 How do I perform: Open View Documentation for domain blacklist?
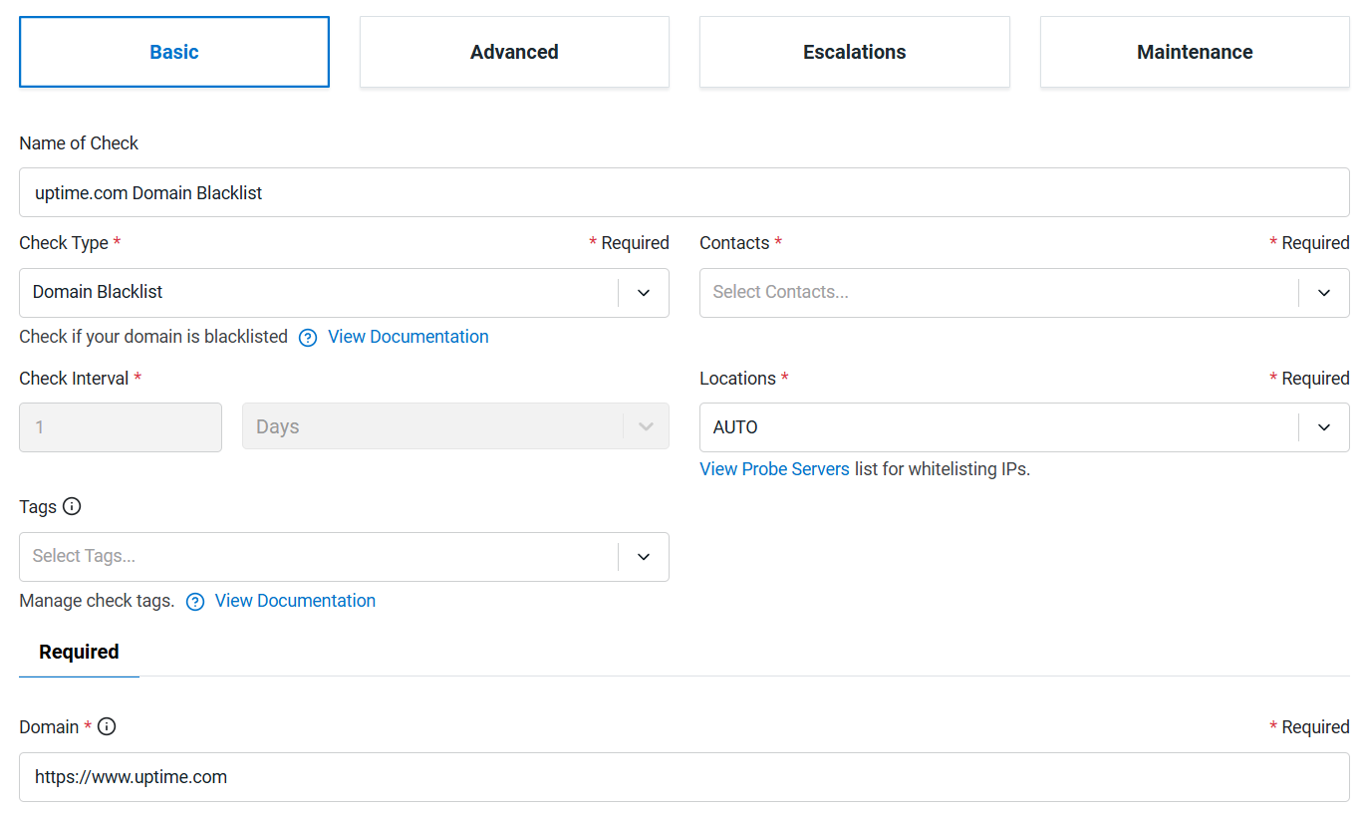point(409,337)
